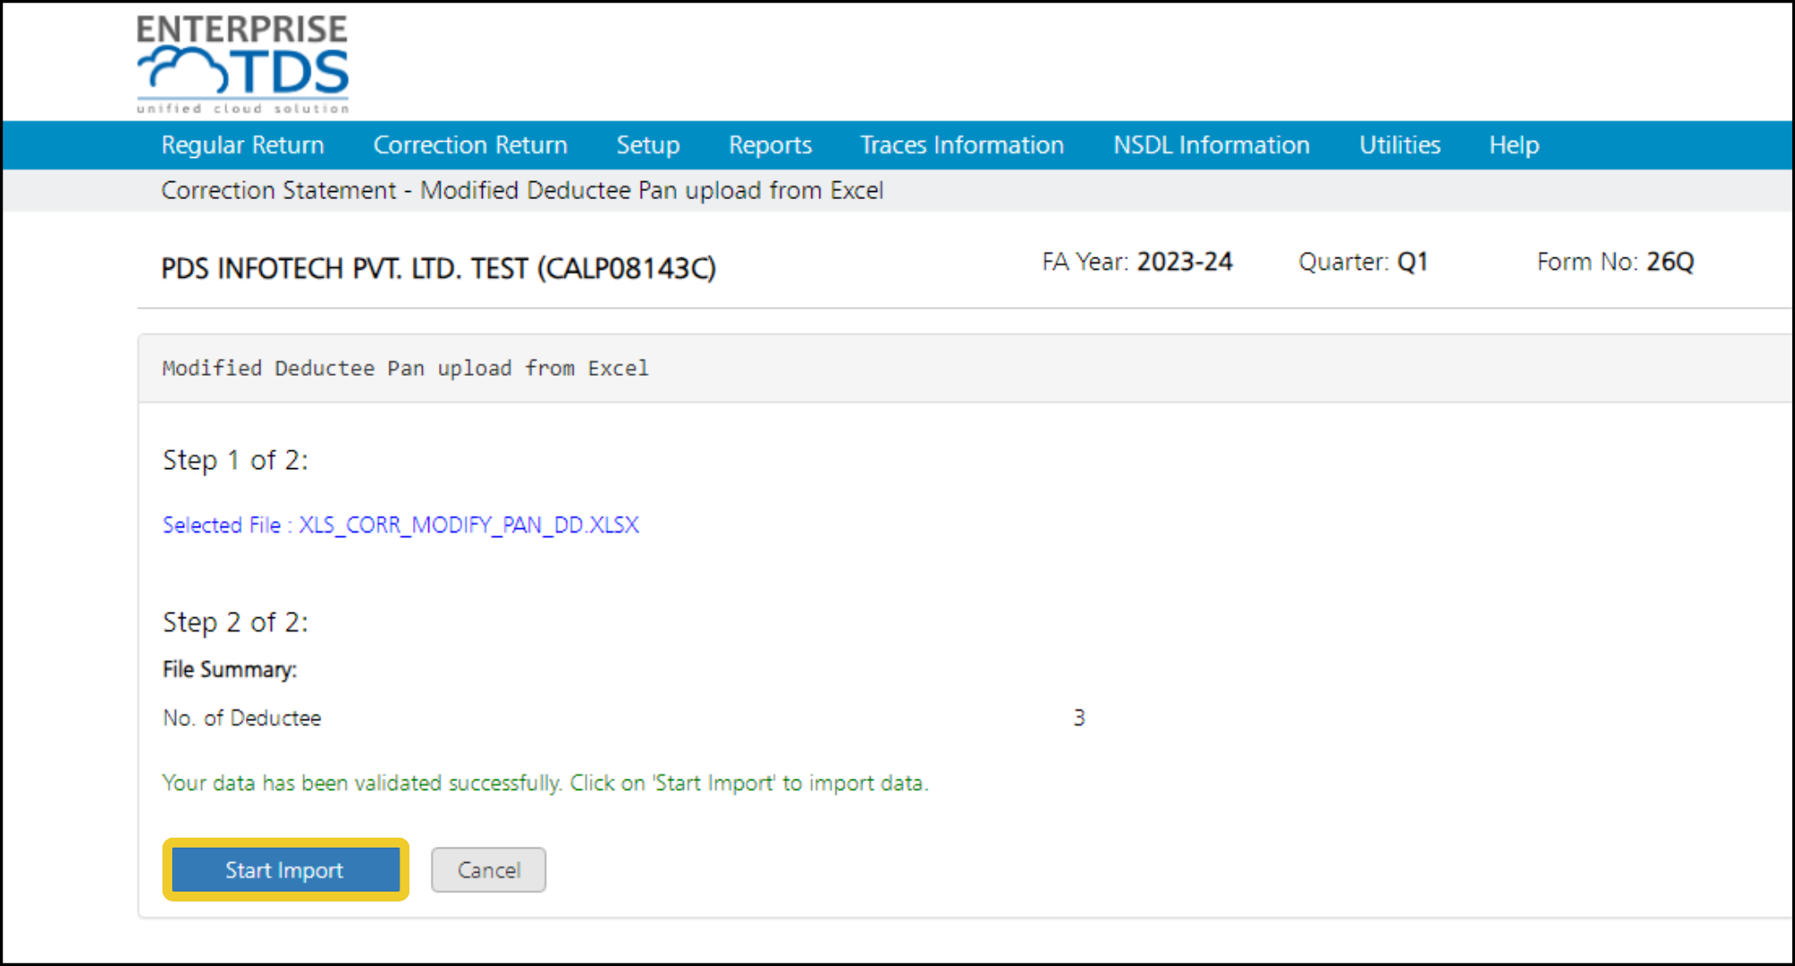The height and width of the screenshot is (966, 1795).
Task: Click the FA Year 2023-24 value
Action: coord(1185,262)
